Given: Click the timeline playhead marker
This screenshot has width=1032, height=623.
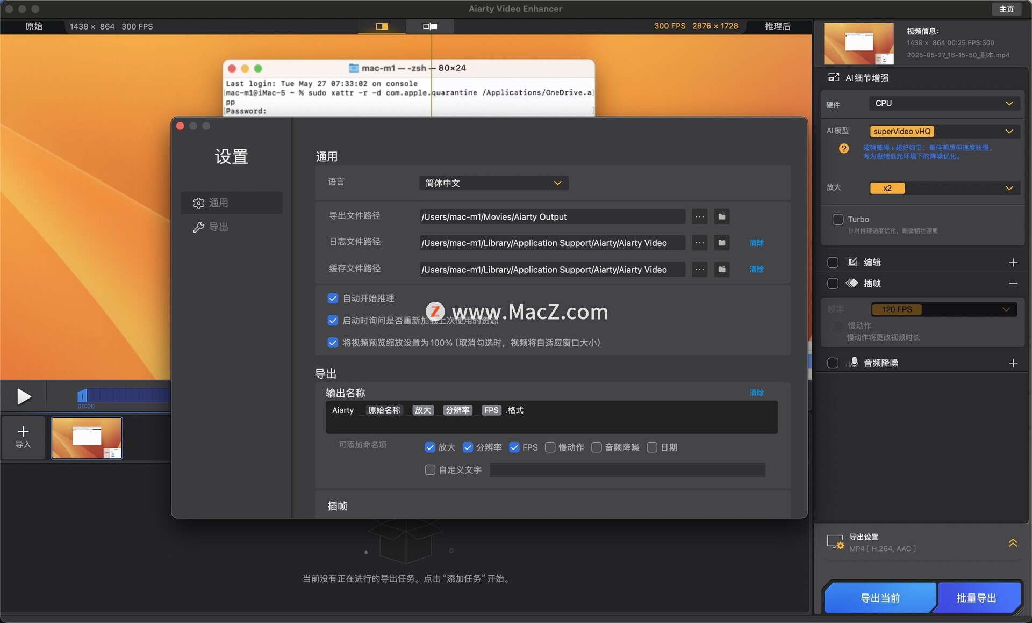Looking at the screenshot, I should click(x=82, y=396).
